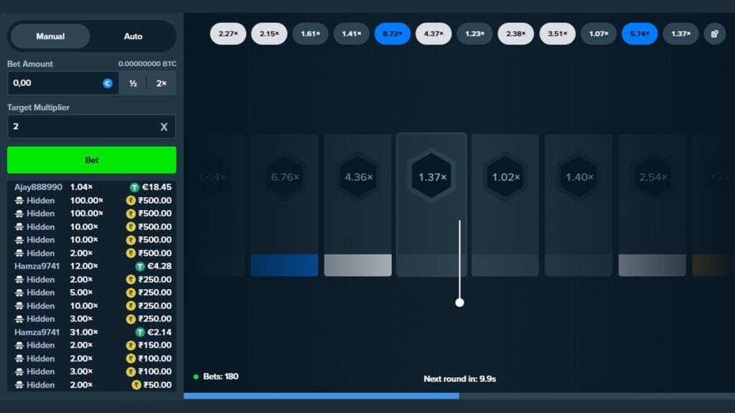
Task: Open the 2.27× past result
Action: pos(228,34)
